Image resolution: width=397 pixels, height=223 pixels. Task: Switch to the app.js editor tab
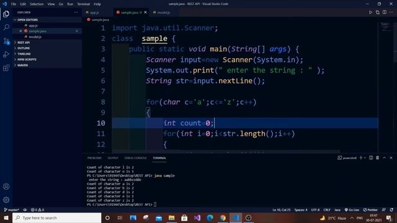(98, 12)
